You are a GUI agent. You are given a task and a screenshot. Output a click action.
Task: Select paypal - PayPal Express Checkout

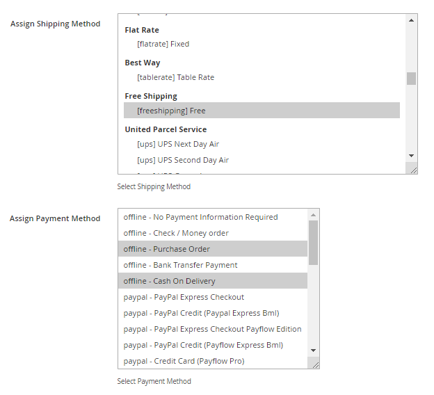click(x=184, y=297)
